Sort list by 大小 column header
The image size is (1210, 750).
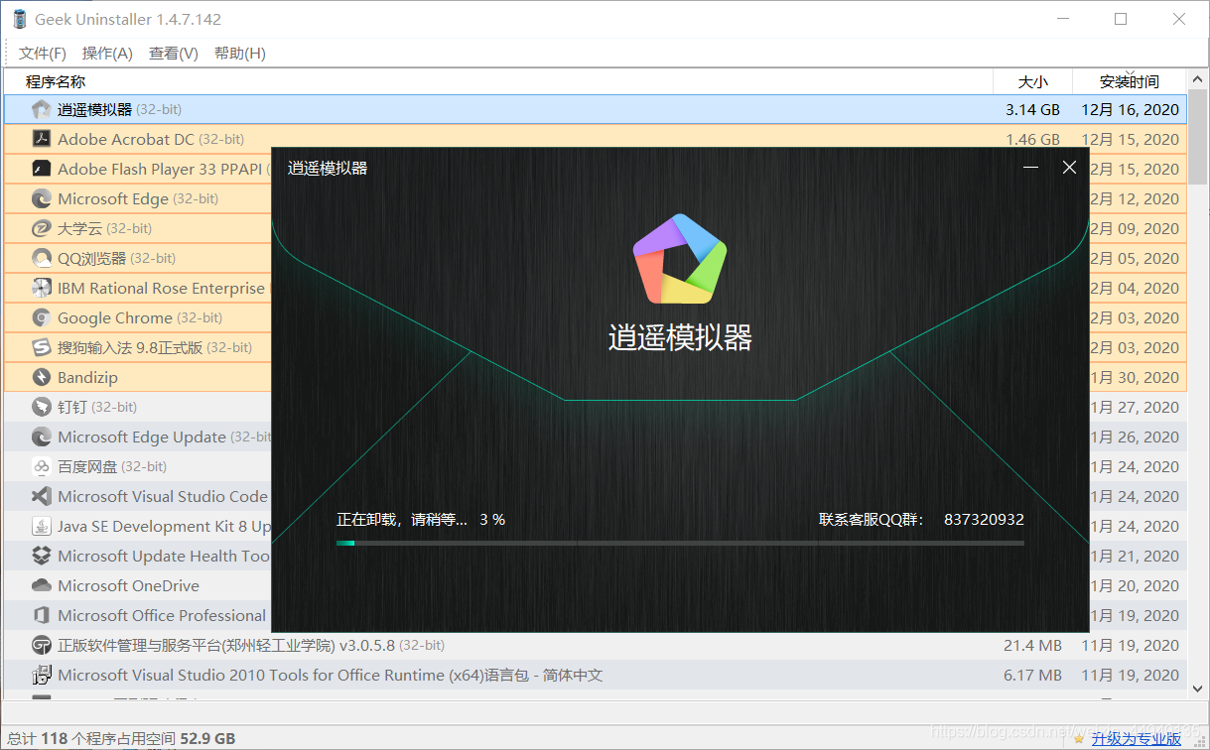coord(1033,81)
